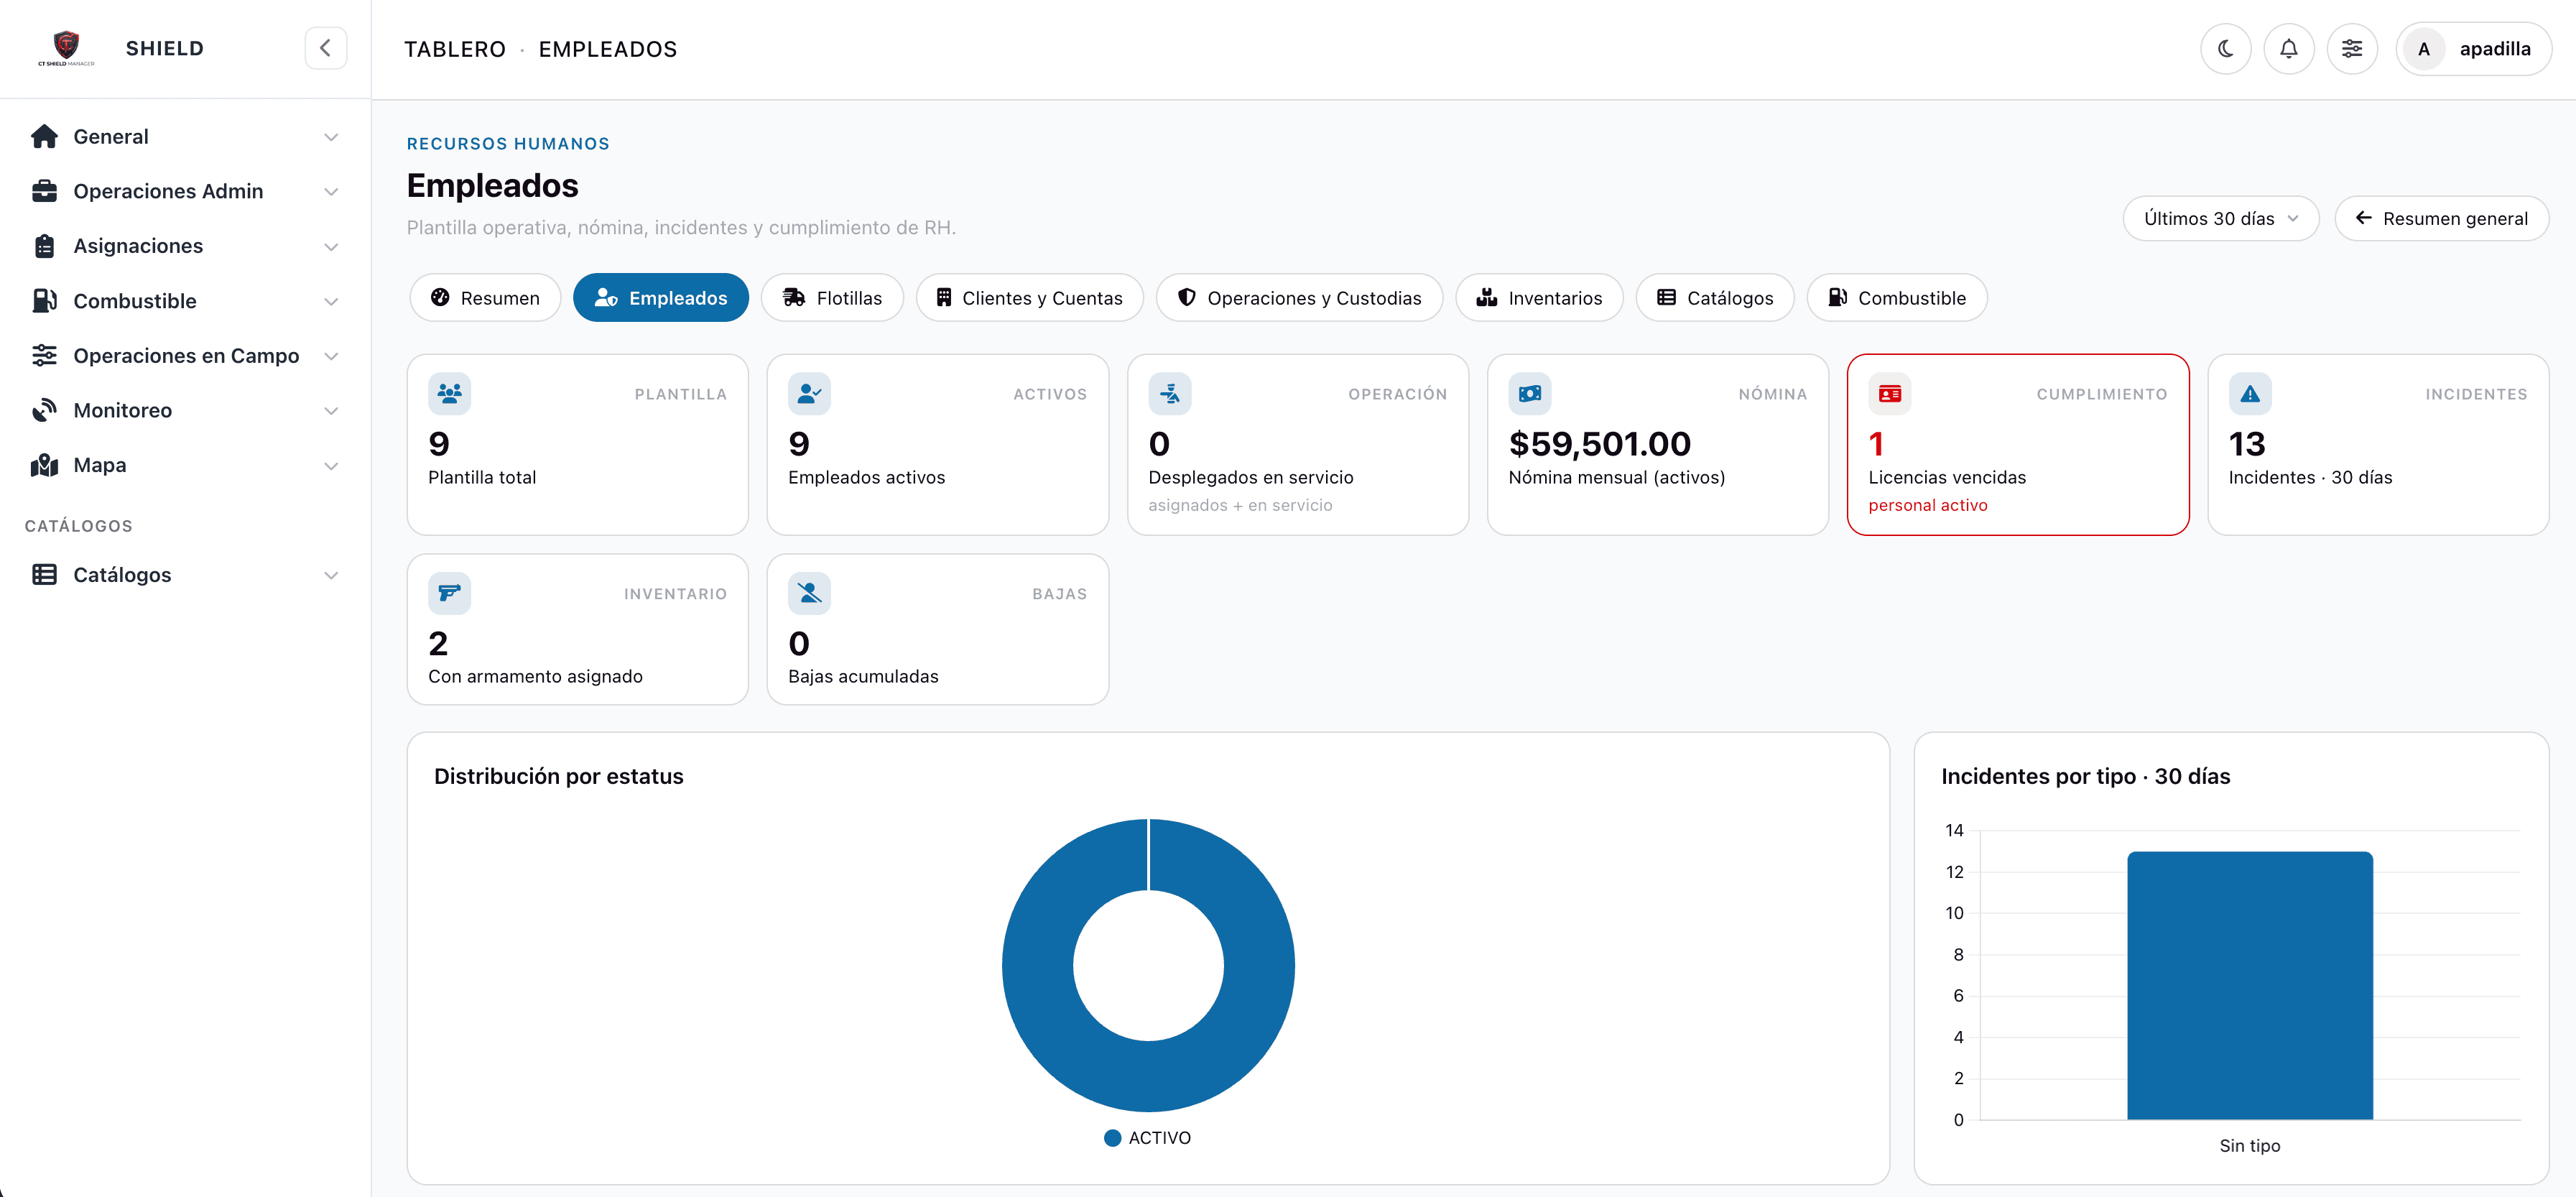
Task: Click the SHIELD logo icon
Action: tap(66, 47)
